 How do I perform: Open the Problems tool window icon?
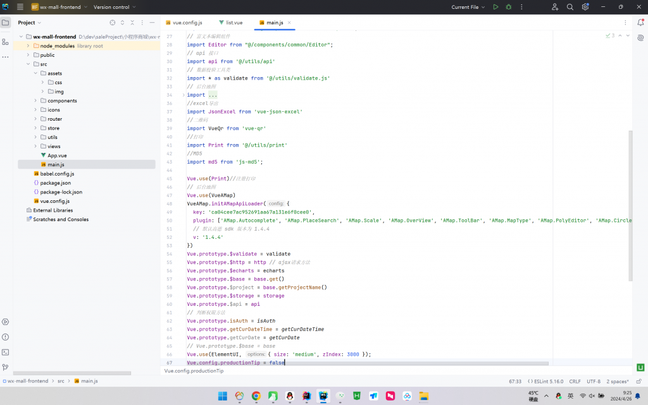[x=6, y=337]
